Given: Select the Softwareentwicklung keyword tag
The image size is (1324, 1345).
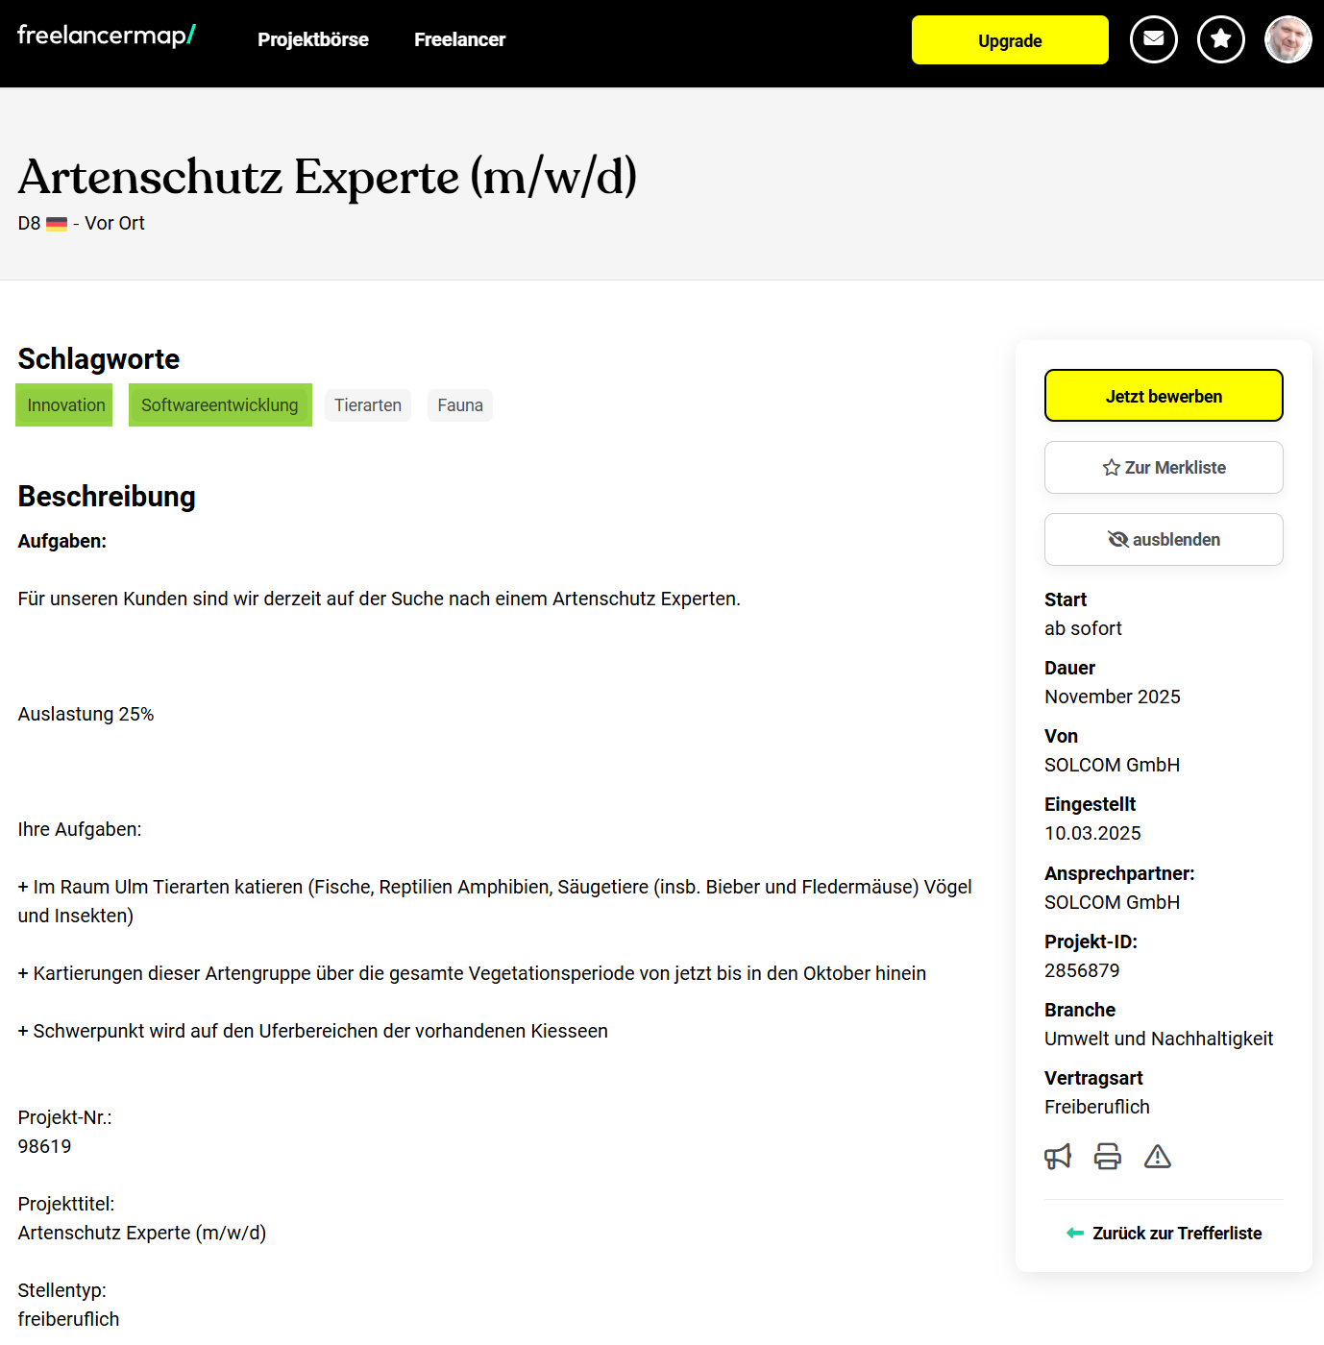Looking at the screenshot, I should pyautogui.click(x=220, y=405).
